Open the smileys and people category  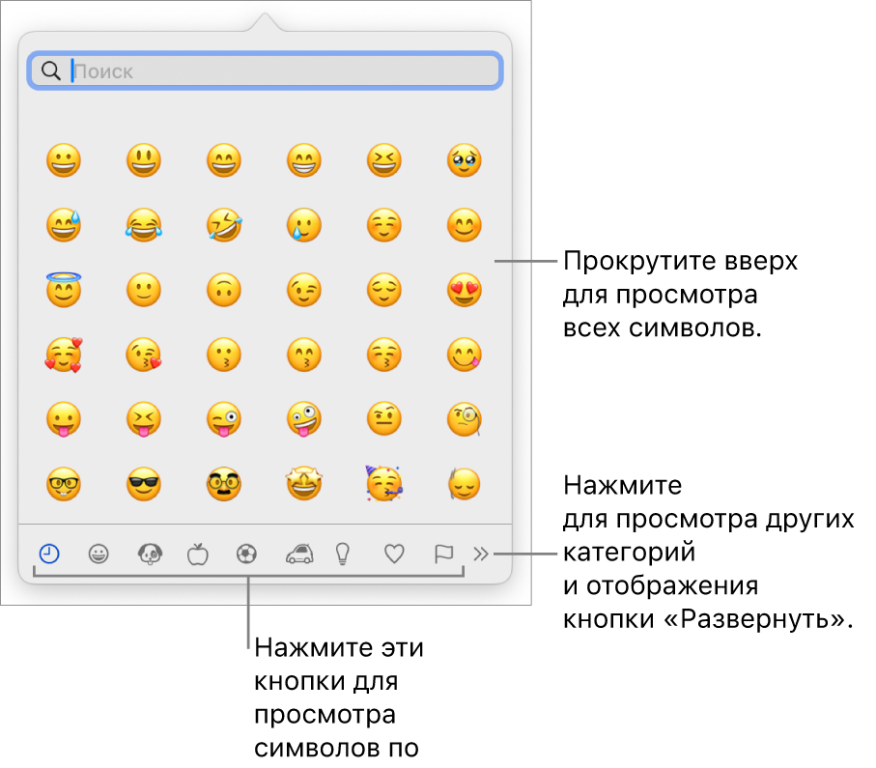(x=99, y=554)
